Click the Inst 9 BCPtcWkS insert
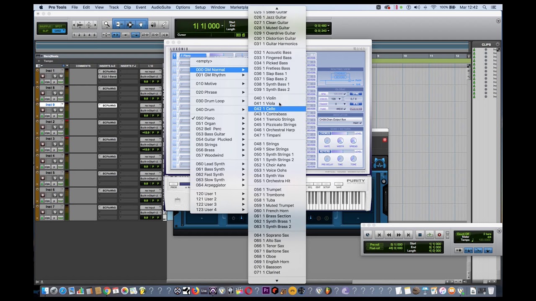Screen dimensions: 536x301 [x=108, y=105]
